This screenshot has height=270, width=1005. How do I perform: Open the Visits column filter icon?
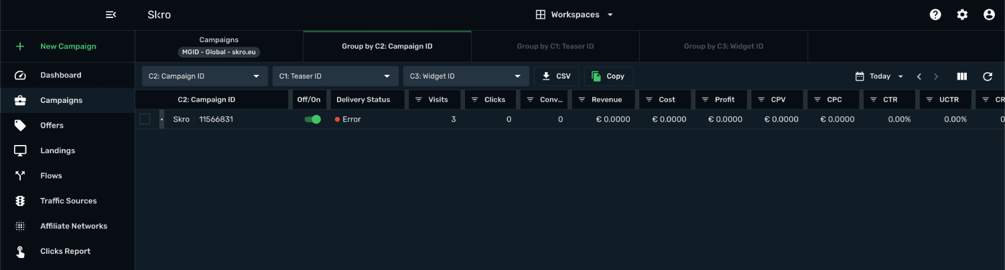point(419,100)
